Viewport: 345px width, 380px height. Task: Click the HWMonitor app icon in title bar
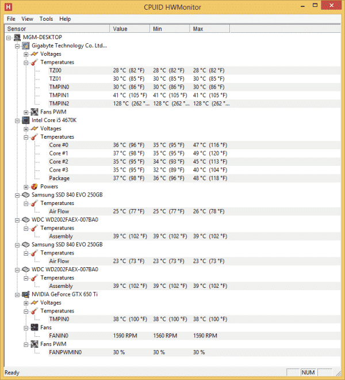click(8, 7)
